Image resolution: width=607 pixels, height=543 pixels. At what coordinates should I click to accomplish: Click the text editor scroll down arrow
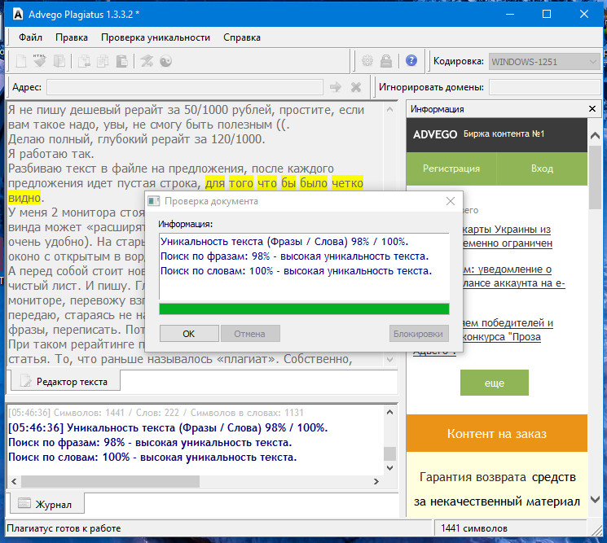(389, 359)
